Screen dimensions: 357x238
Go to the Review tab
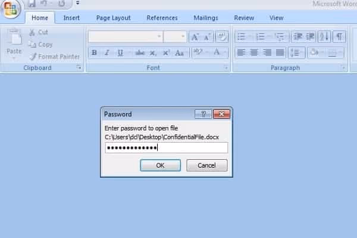244,18
